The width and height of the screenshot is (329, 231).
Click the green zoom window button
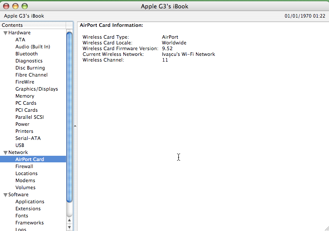coord(25,6)
